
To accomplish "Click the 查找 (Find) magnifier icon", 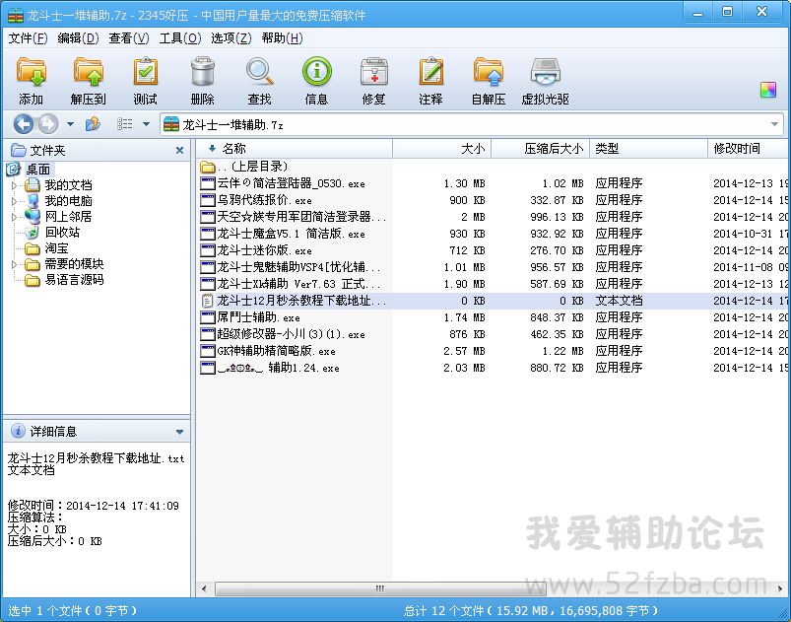I will coord(259,72).
